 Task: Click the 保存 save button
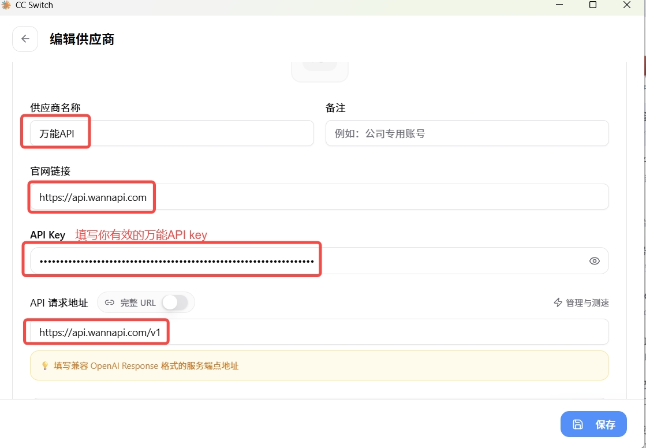[593, 424]
